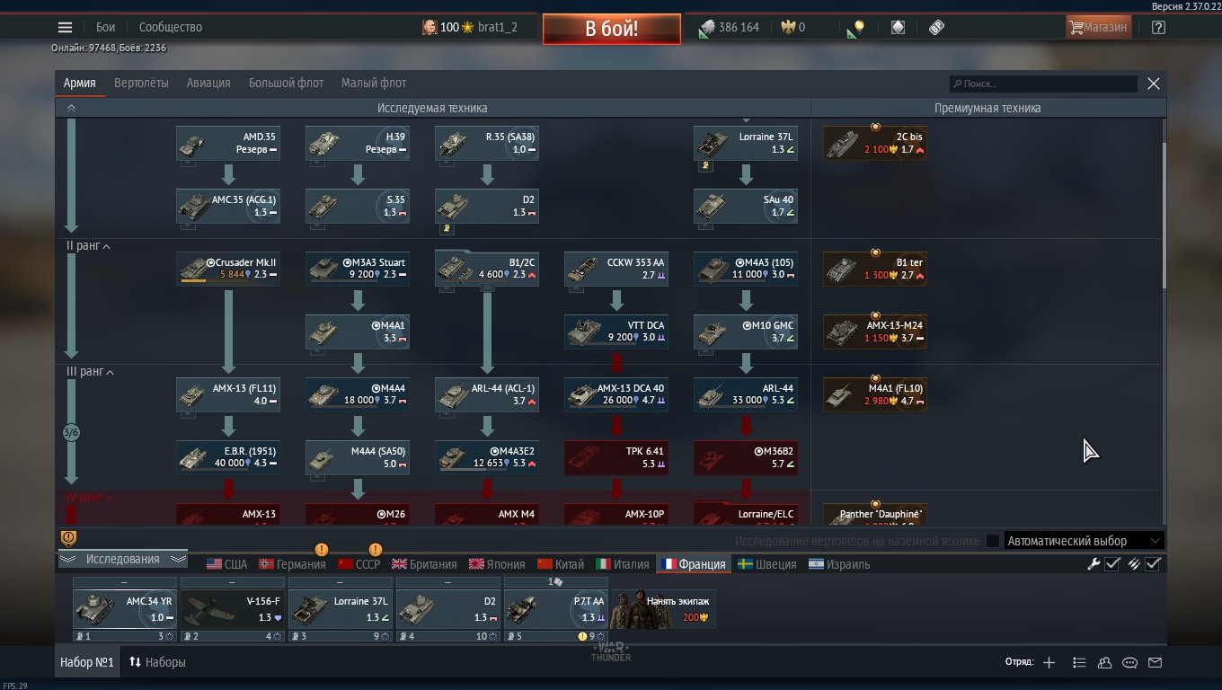This screenshot has width=1222, height=690.
Task: Switch to the Армия tab
Action: 79,83
